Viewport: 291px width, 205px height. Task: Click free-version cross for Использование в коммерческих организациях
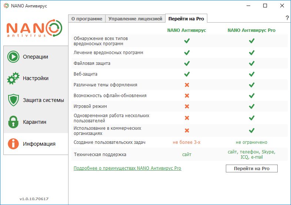click(187, 130)
